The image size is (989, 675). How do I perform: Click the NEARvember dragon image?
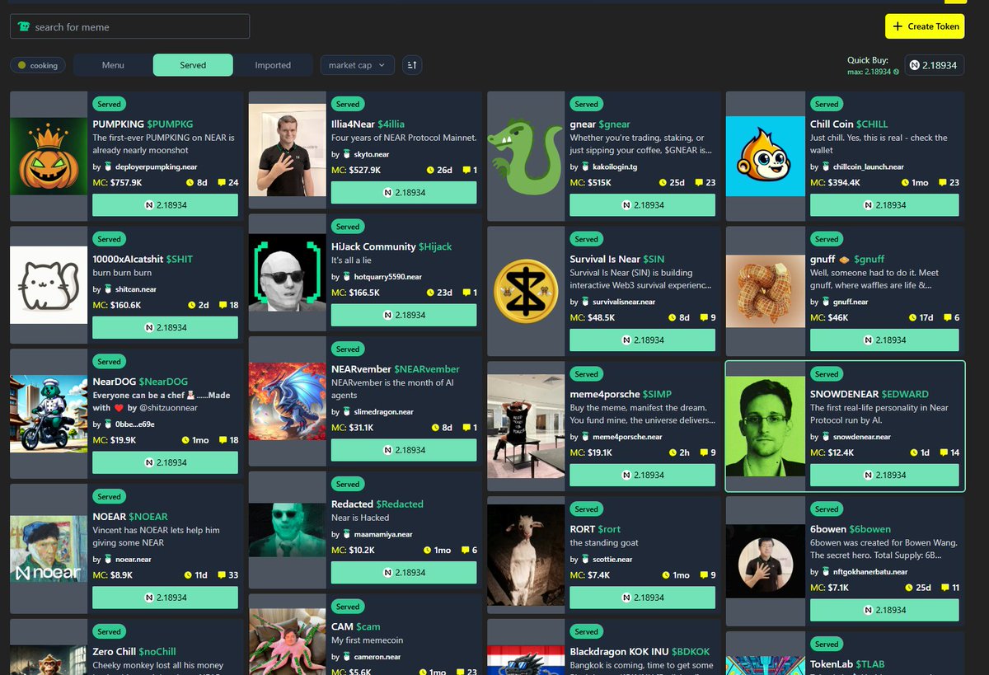[287, 401]
